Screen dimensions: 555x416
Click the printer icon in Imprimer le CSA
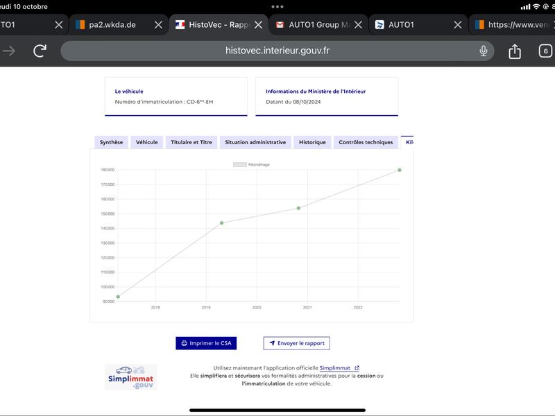[x=184, y=343]
